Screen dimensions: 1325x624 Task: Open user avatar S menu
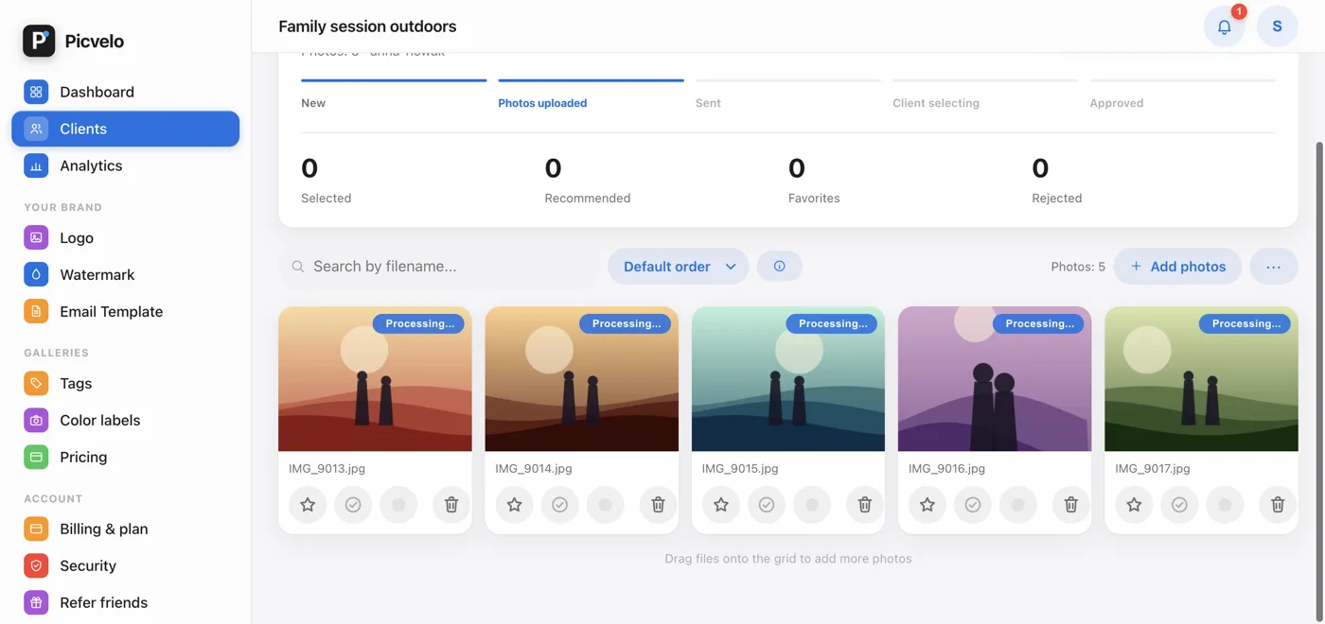(1277, 26)
